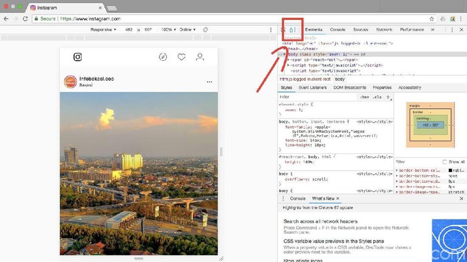This screenshot has height=262, width=467.
Task: Switch to the Performance tab
Action: [412, 29]
